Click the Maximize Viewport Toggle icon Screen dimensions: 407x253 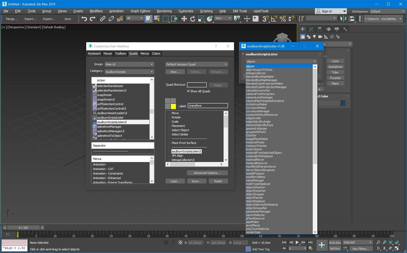(x=397, y=248)
